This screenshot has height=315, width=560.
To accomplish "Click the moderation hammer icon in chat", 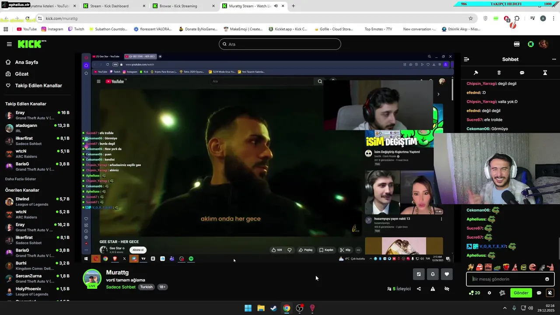I will coord(476,73).
